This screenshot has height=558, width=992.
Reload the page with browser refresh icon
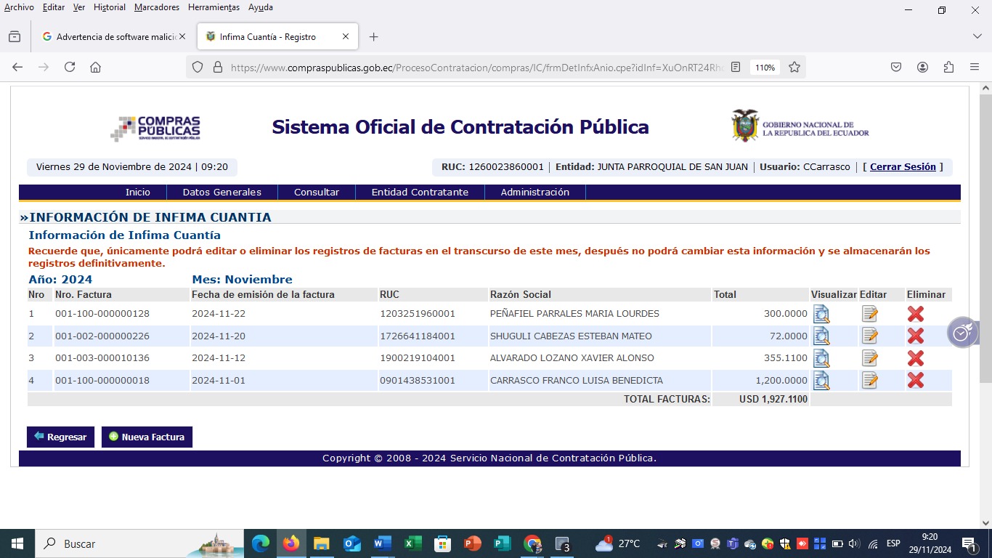pos(70,67)
